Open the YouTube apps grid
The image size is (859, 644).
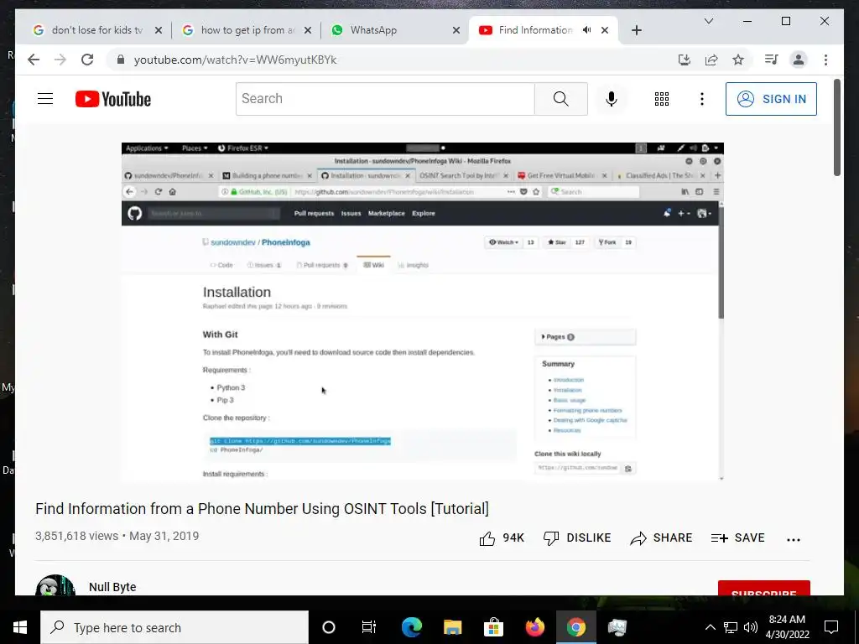tap(661, 99)
